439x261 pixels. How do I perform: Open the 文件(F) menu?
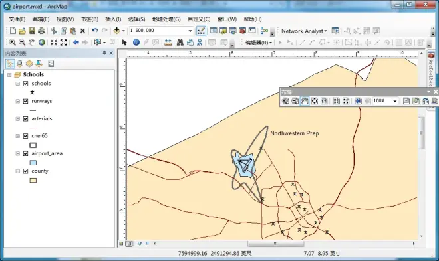pos(17,19)
